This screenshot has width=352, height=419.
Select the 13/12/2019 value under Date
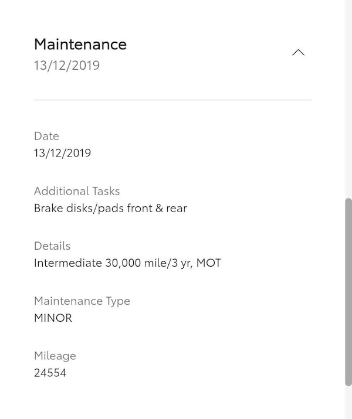(62, 154)
